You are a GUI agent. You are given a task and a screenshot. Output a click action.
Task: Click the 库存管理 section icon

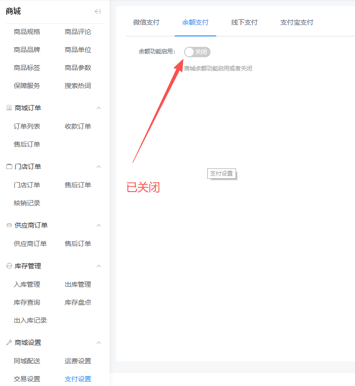(9, 266)
